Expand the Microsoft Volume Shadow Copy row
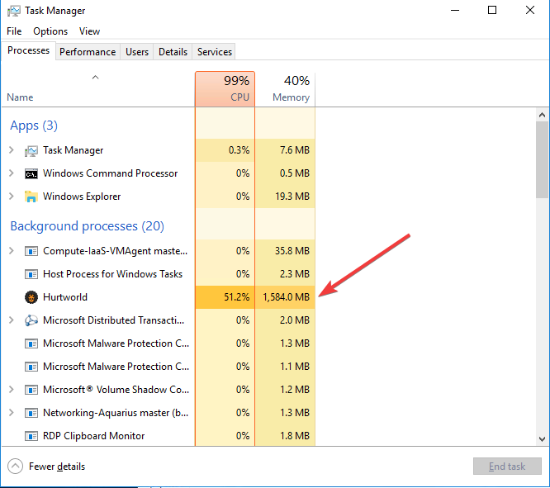 click(12, 390)
